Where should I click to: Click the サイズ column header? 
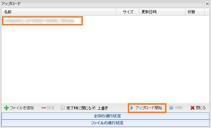click(128, 12)
